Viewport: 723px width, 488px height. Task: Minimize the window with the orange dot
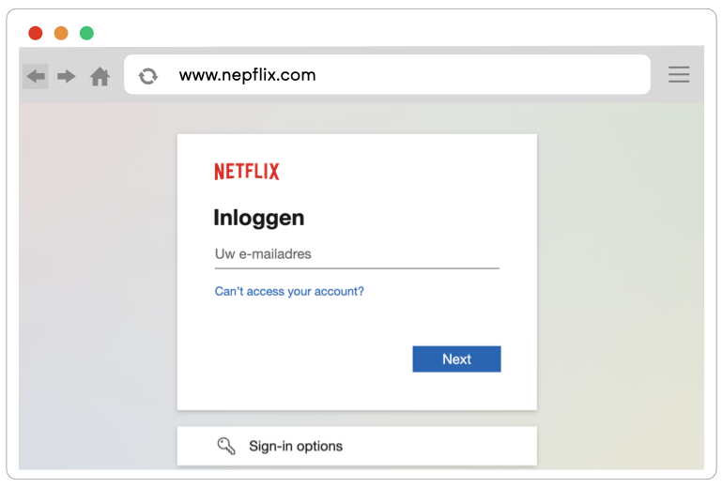pyautogui.click(x=61, y=33)
